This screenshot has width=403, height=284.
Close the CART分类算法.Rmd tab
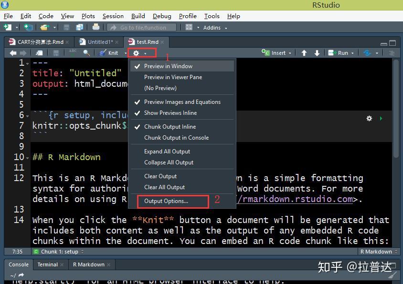(x=67, y=42)
